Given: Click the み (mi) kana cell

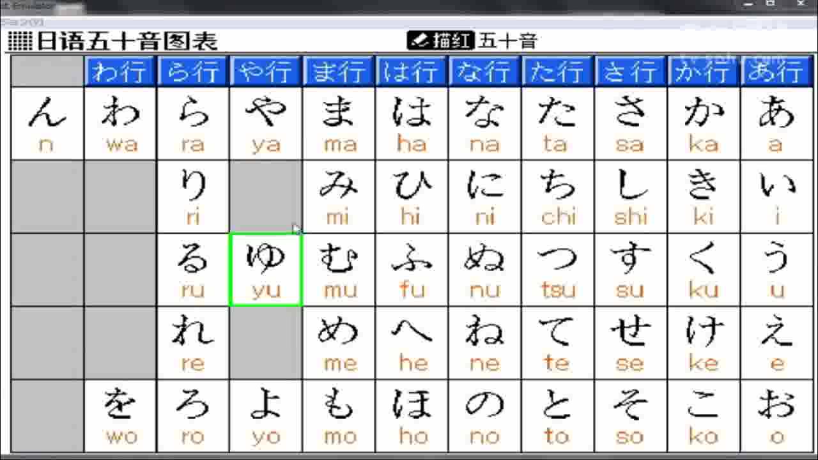Looking at the screenshot, I should 339,197.
